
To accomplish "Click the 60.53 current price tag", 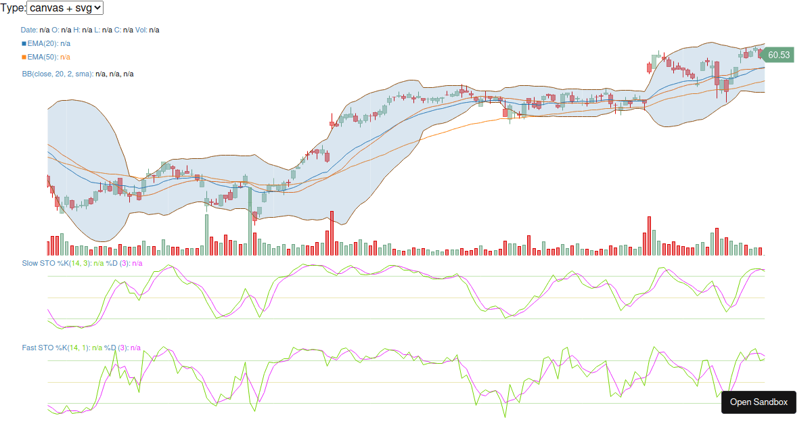I will [x=778, y=55].
